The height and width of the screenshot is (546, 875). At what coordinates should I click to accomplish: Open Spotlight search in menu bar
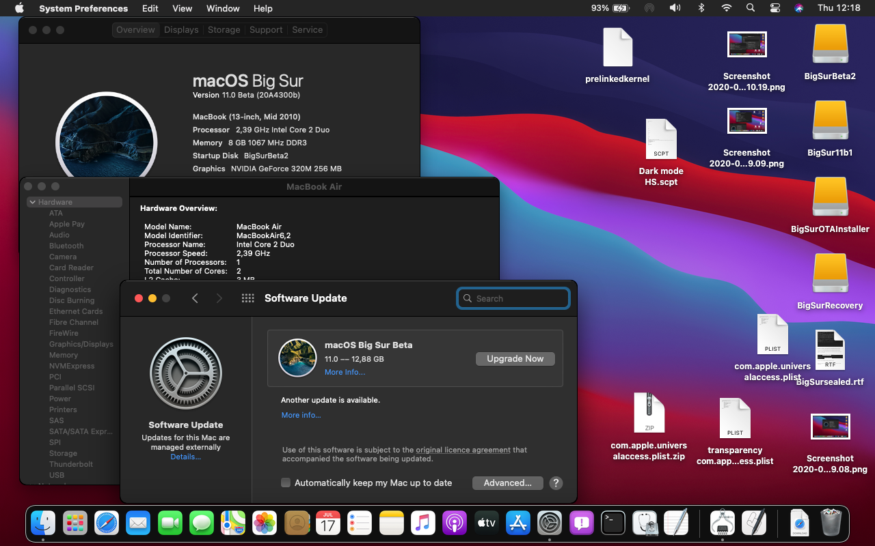(751, 8)
